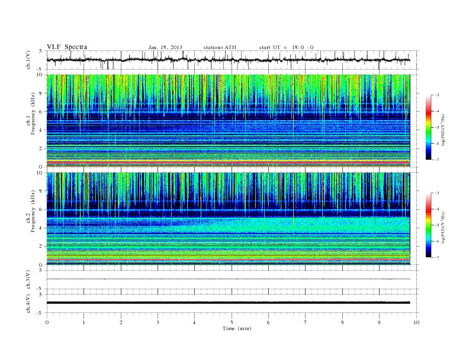Select the date text "Jan. 18, 2013"
This screenshot has height=362, width=469.
click(x=165, y=47)
